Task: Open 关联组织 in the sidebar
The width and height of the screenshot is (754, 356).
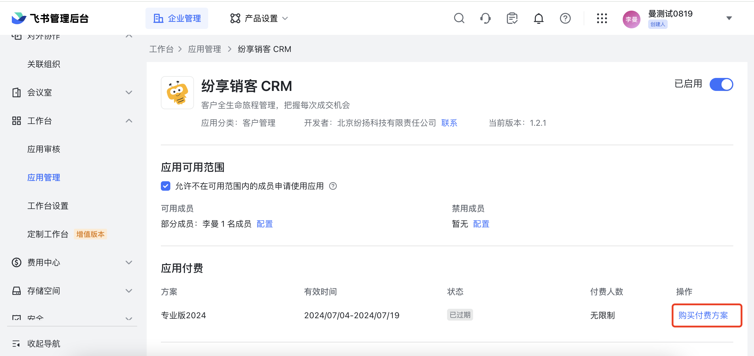Action: click(x=44, y=64)
